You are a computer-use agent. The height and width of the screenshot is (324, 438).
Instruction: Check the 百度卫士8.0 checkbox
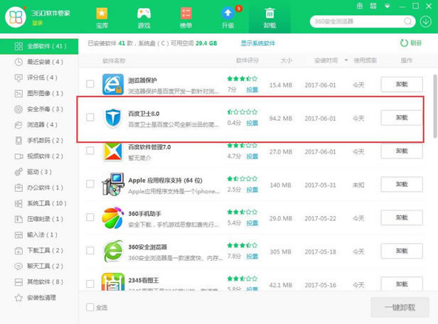[x=90, y=117]
